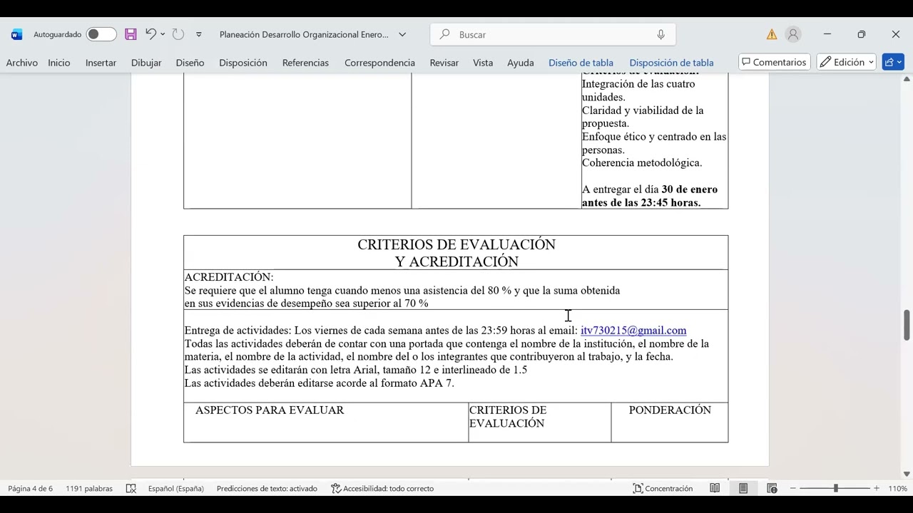913x513 pixels.
Task: Click the blue Share button
Action: pyautogui.click(x=893, y=62)
